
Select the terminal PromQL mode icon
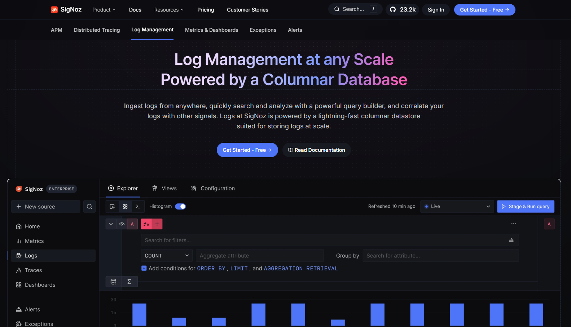[x=138, y=207]
